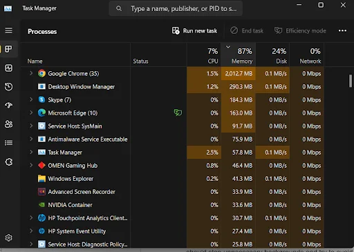The height and width of the screenshot is (252, 354).
Task: Click the Microsoft Edge process icon
Action: point(41,113)
